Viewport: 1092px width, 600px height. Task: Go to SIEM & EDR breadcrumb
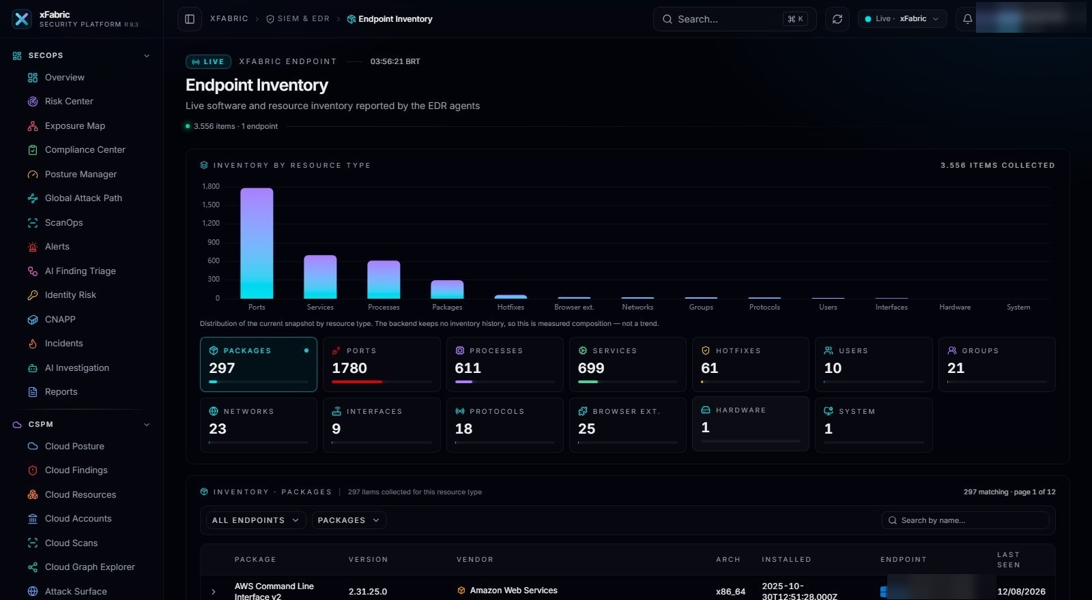coord(298,19)
